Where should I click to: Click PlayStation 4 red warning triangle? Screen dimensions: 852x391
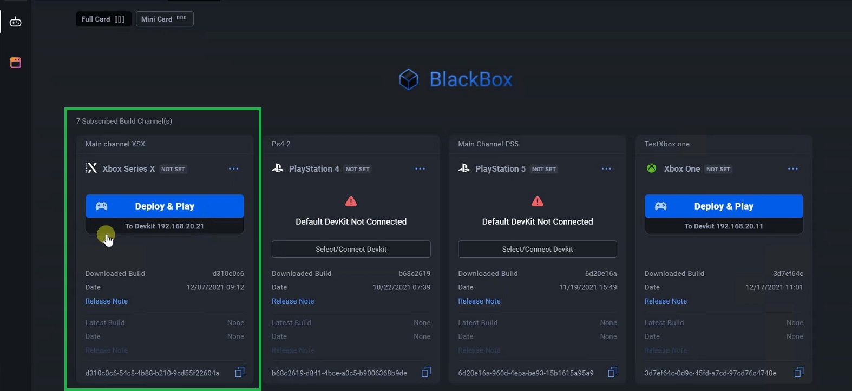[351, 201]
